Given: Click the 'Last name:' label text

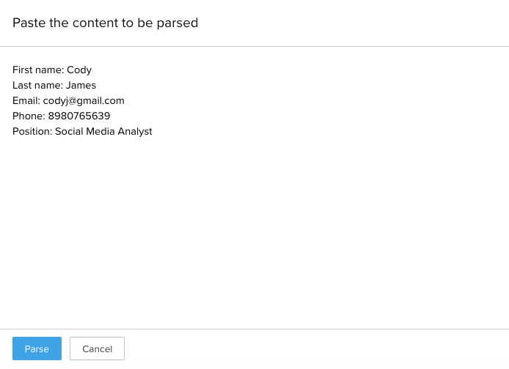Looking at the screenshot, I should (37, 86).
